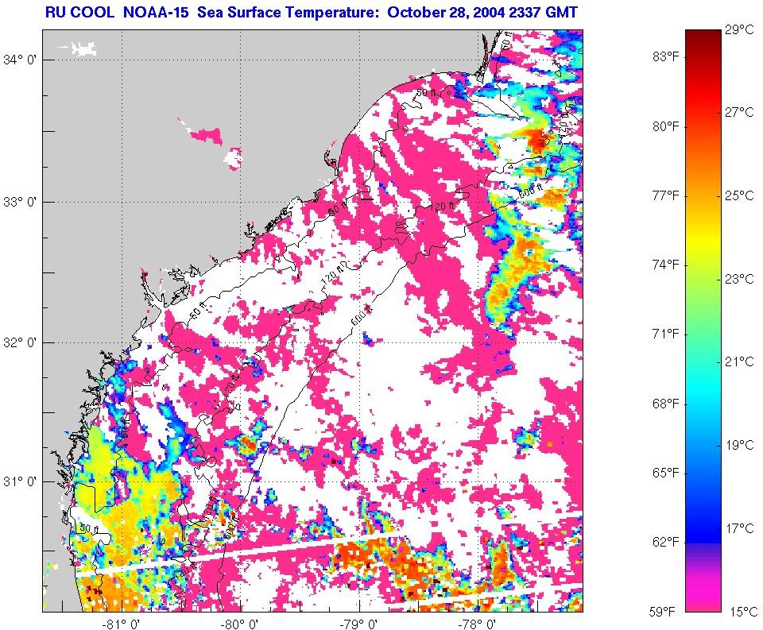The width and height of the screenshot is (763, 630).
Task: Click the 29°C label on the color scale
Action: 739,30
